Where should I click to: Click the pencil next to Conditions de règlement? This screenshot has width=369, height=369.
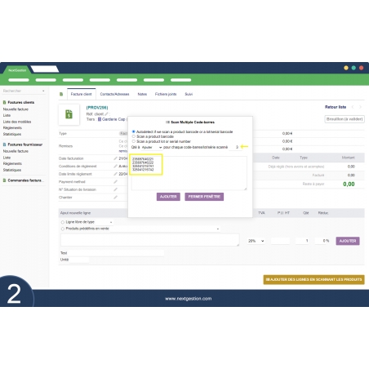(115, 166)
